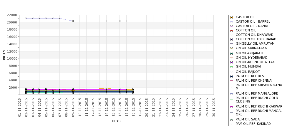The image size is (287, 126).
Task: Select the PAM OIL REF KAKINAD legend label
Action: point(253,124)
